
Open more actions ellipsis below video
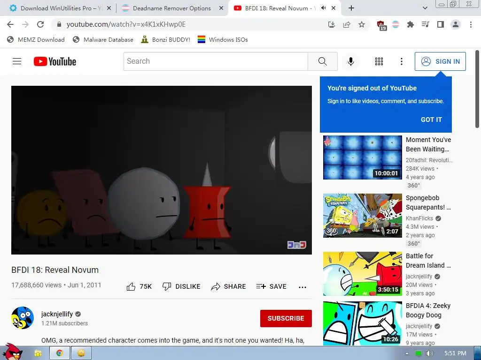point(303,287)
